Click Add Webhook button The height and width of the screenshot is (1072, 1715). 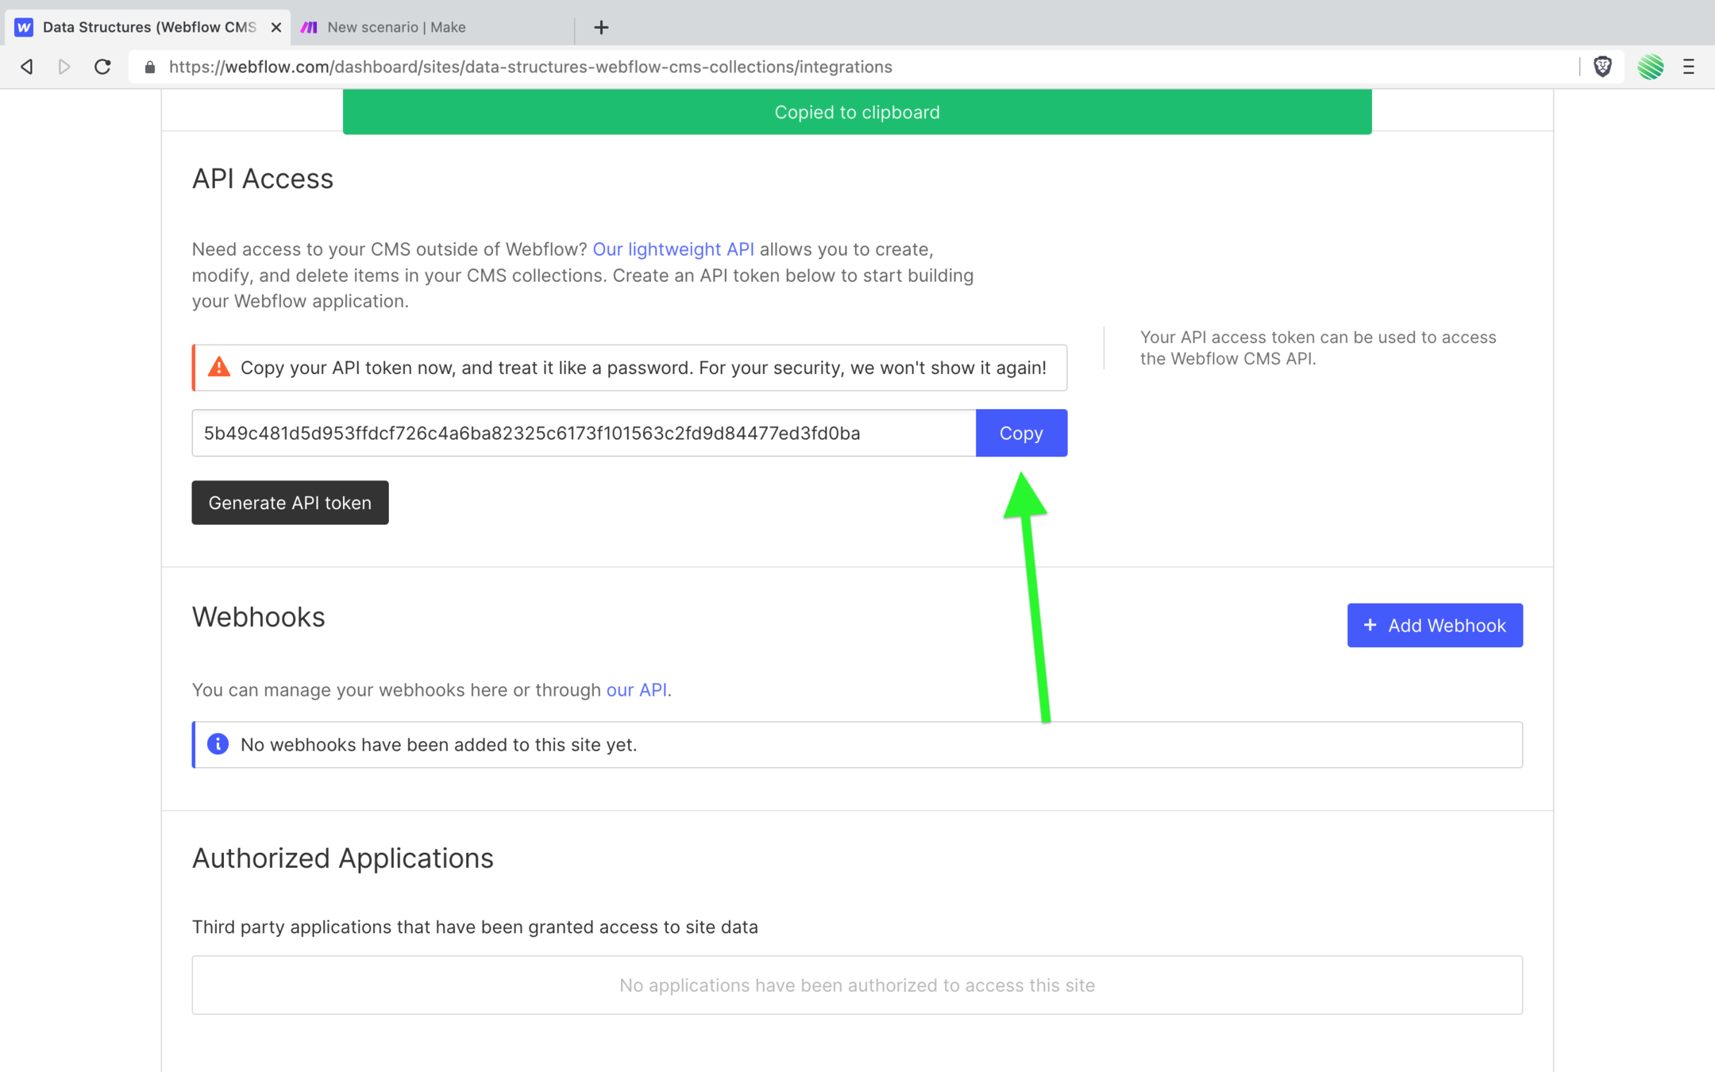1435,626
